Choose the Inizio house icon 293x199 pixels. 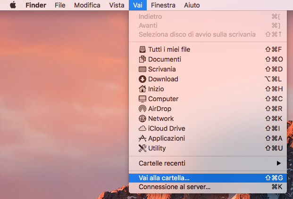coord(142,89)
